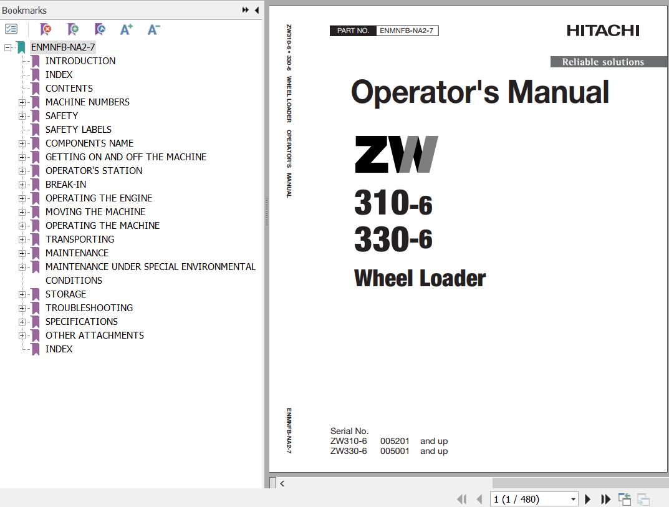Image resolution: width=669 pixels, height=507 pixels.
Task: Open GETTING ON AND OFF THE MACHINE
Action: point(126,157)
